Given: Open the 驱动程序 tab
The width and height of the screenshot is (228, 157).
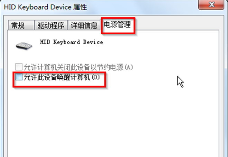Looking at the screenshot, I should 51,25.
